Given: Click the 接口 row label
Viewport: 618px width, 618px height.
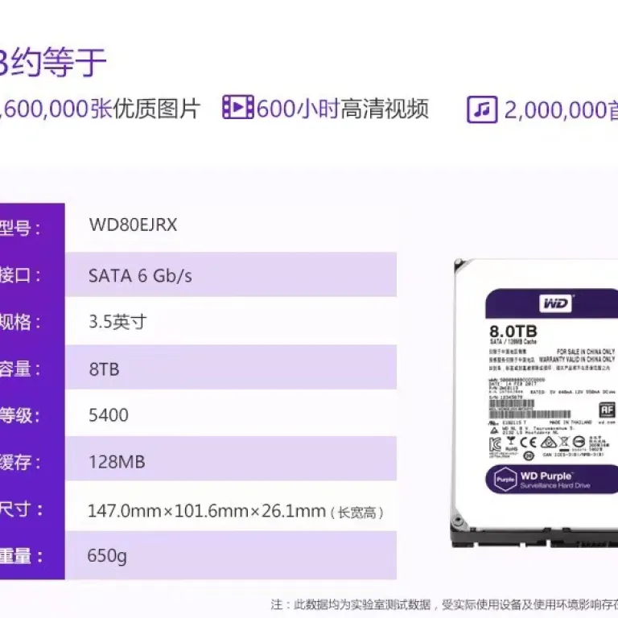Looking at the screenshot, I should pyautogui.click(x=19, y=274).
